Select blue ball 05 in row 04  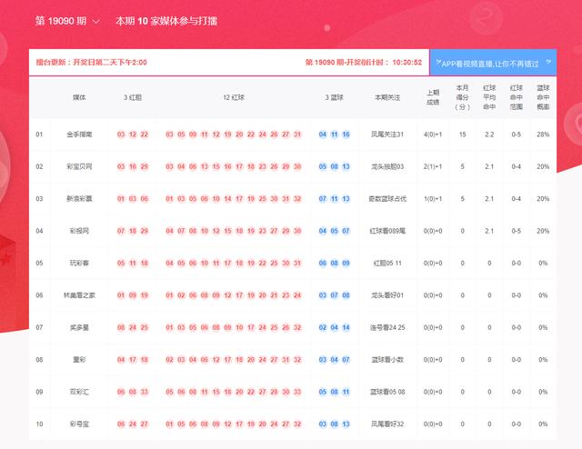click(334, 231)
